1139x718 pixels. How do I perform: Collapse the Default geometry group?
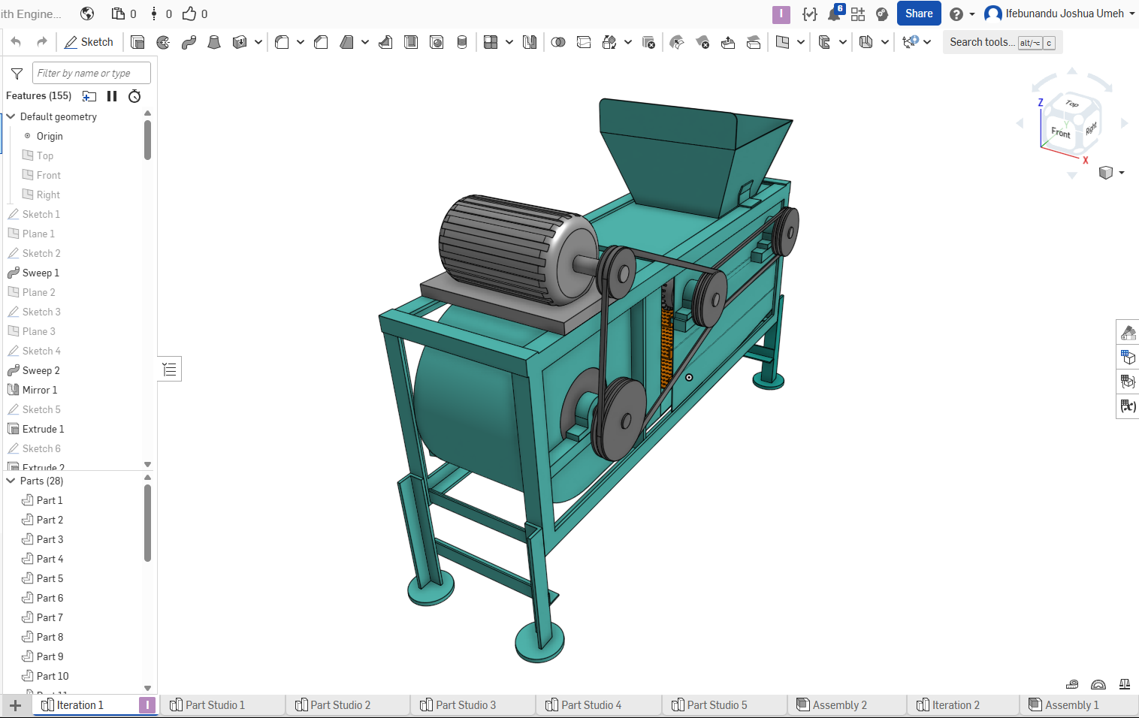[11, 116]
